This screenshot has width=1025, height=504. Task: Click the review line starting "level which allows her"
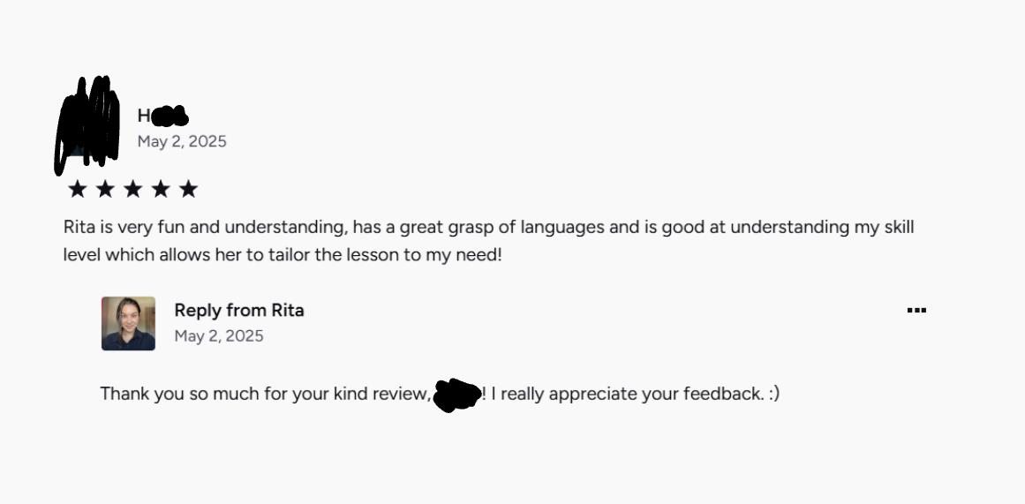pos(282,255)
